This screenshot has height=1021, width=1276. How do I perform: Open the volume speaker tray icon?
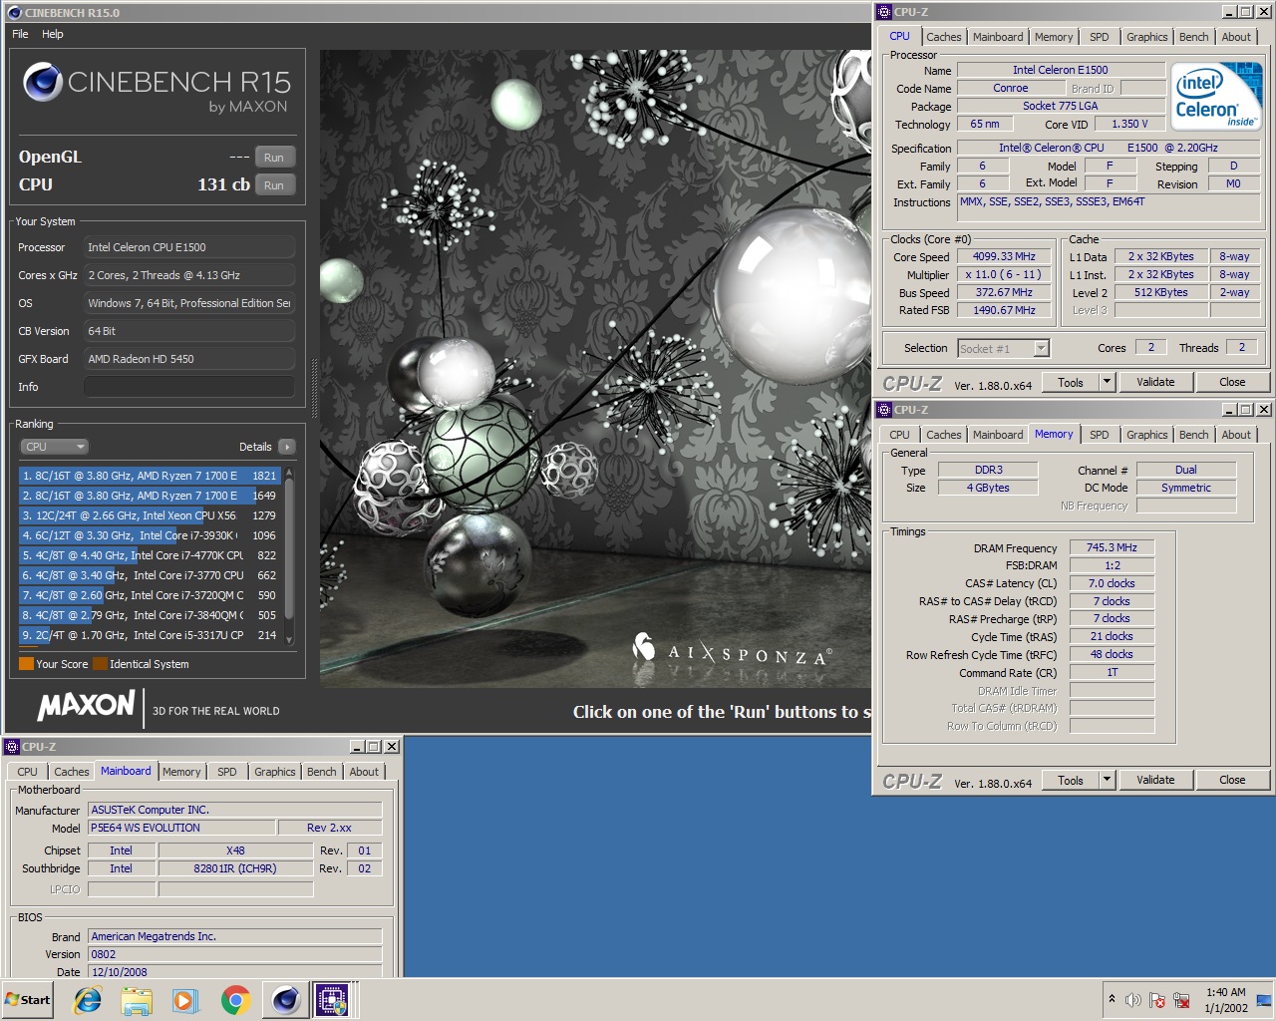click(1133, 1000)
